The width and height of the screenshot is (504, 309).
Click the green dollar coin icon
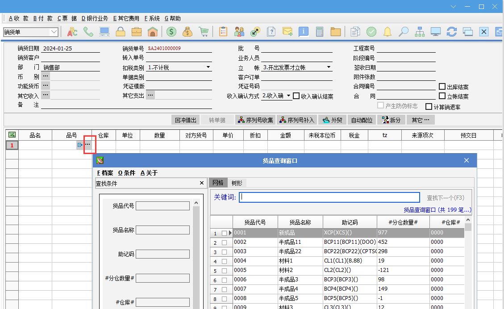pyautogui.click(x=171, y=32)
